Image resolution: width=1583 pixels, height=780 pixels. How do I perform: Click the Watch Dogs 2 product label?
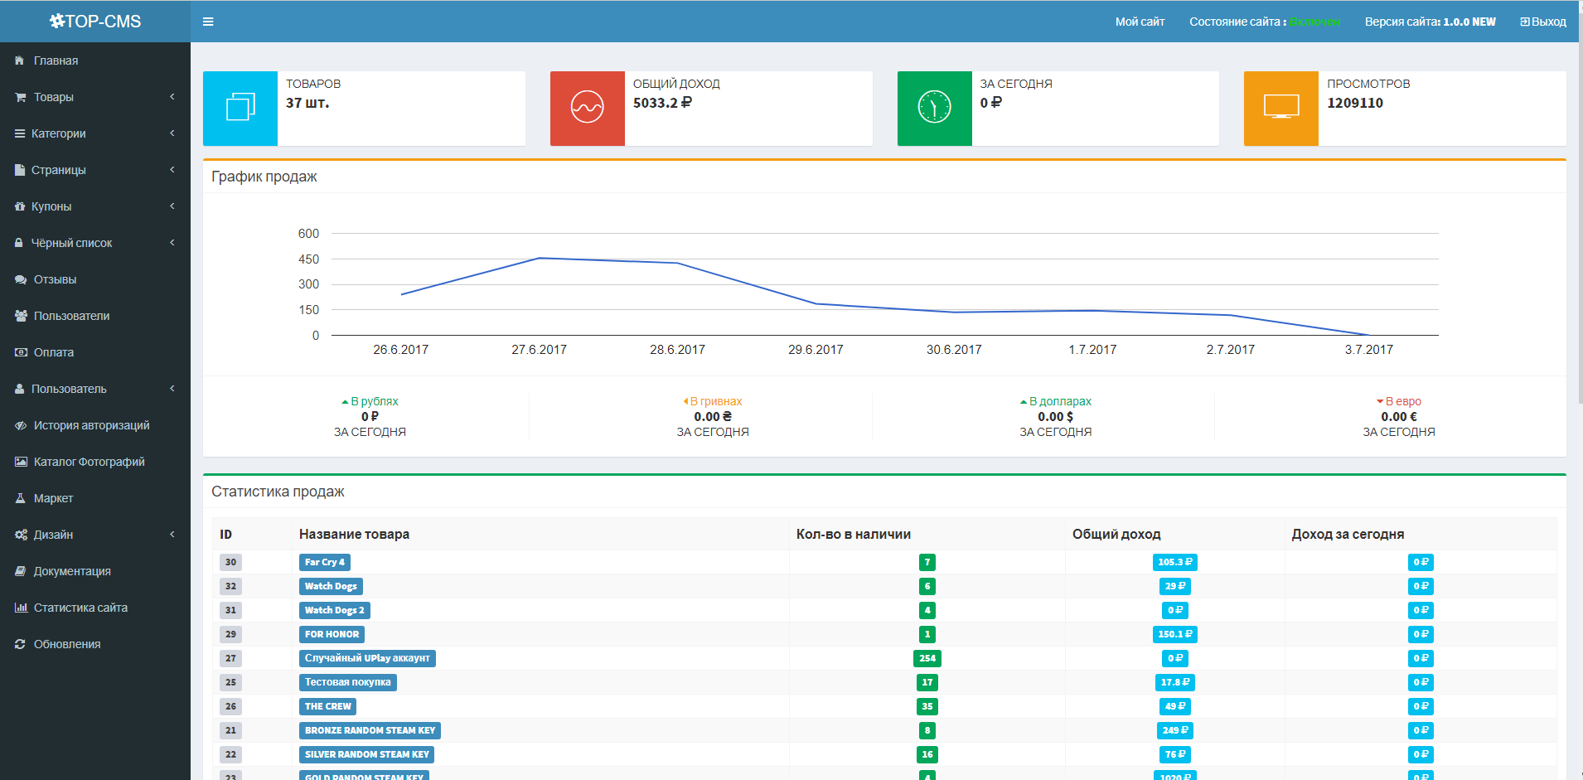(335, 610)
